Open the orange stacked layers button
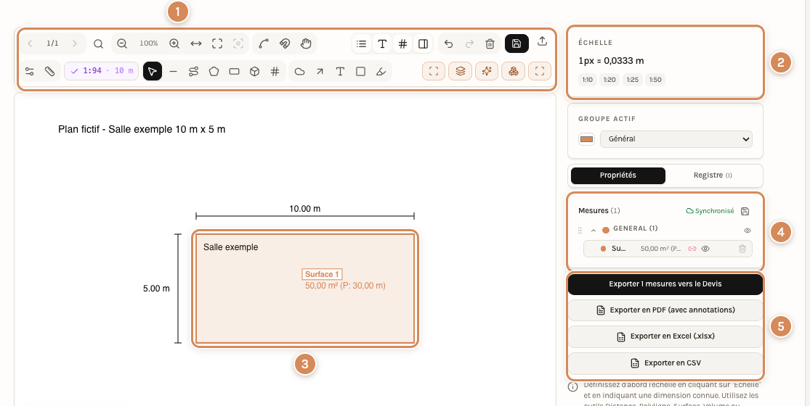The width and height of the screenshot is (810, 406). pos(461,72)
